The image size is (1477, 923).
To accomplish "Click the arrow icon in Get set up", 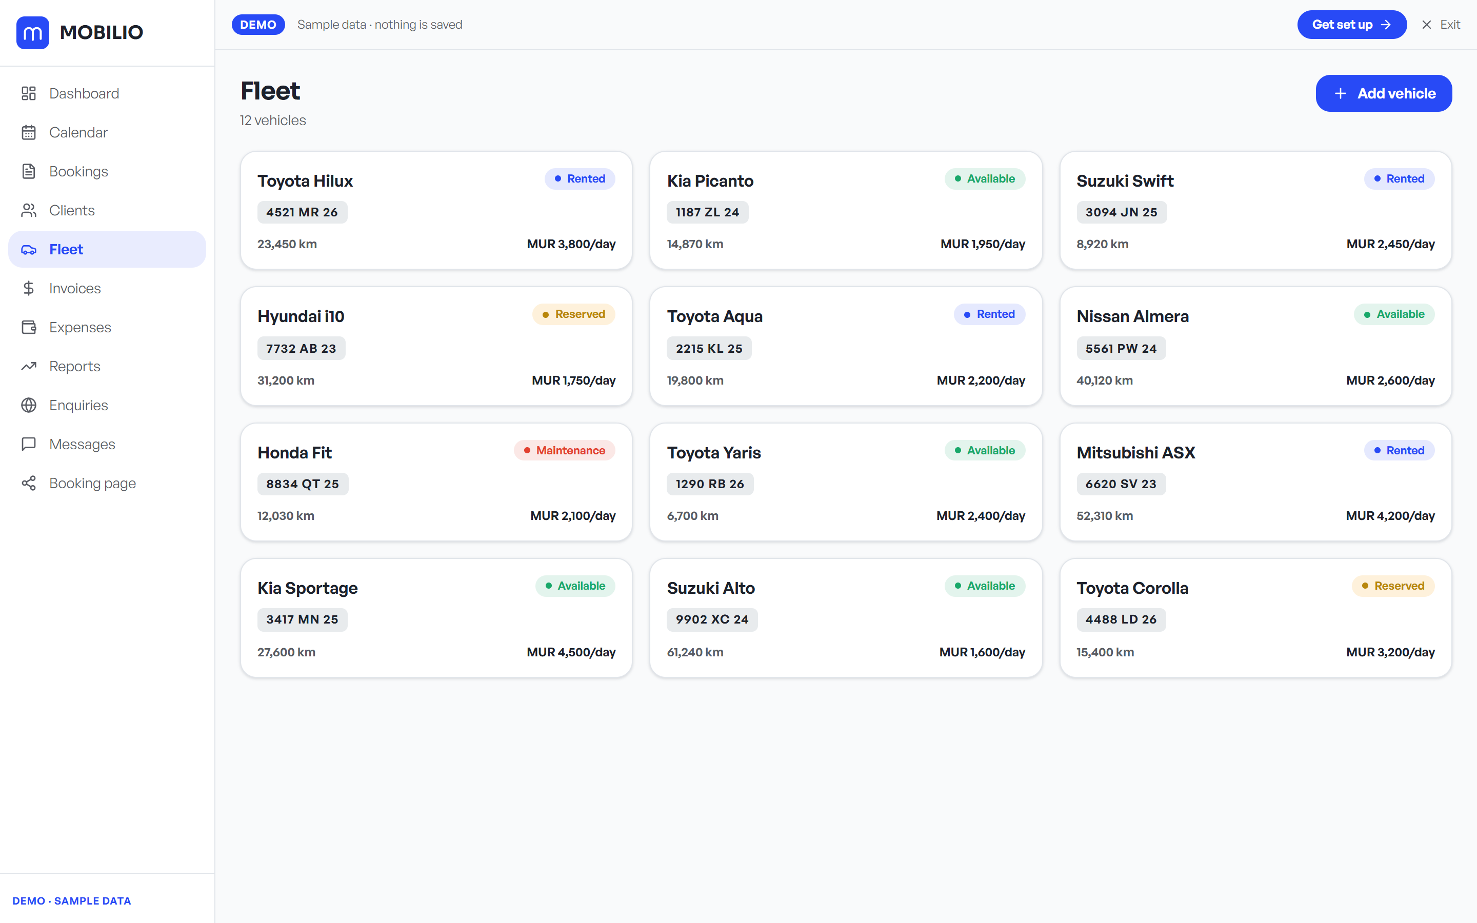I will point(1385,25).
